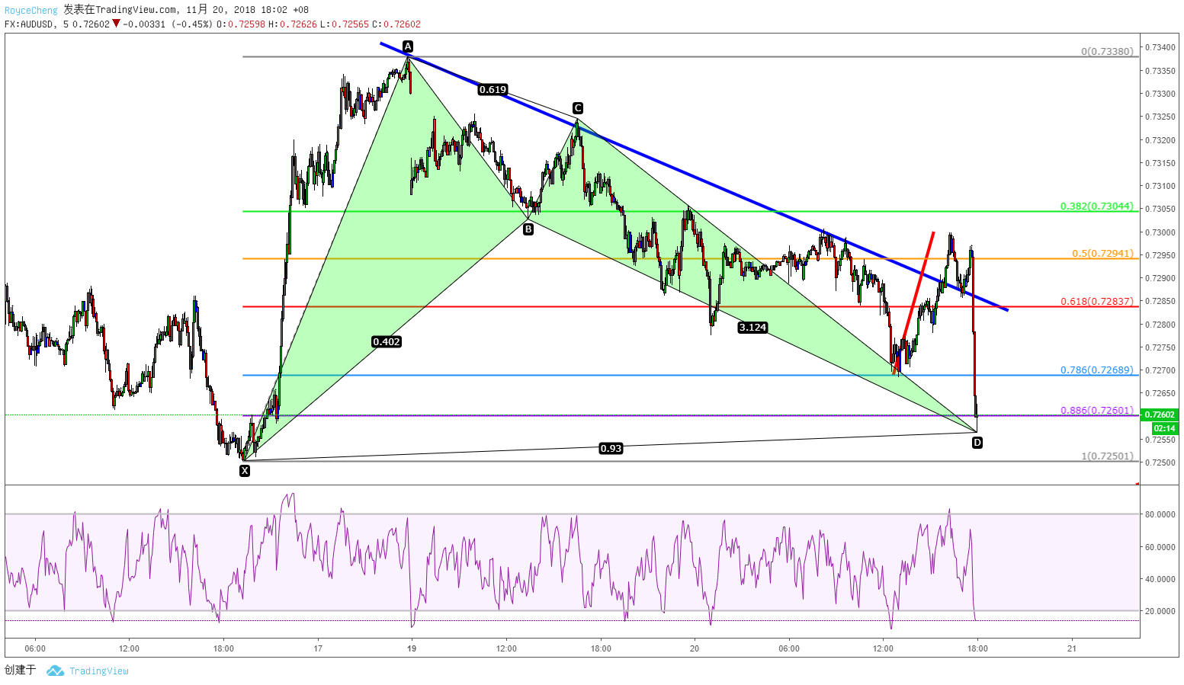Click the 1(0.72501) Fibonacci level label
Screen dimensions: 1184x685
tap(1107, 456)
